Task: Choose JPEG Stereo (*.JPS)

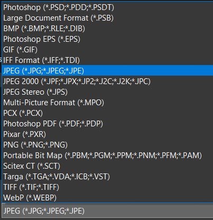Action: pos(107,92)
